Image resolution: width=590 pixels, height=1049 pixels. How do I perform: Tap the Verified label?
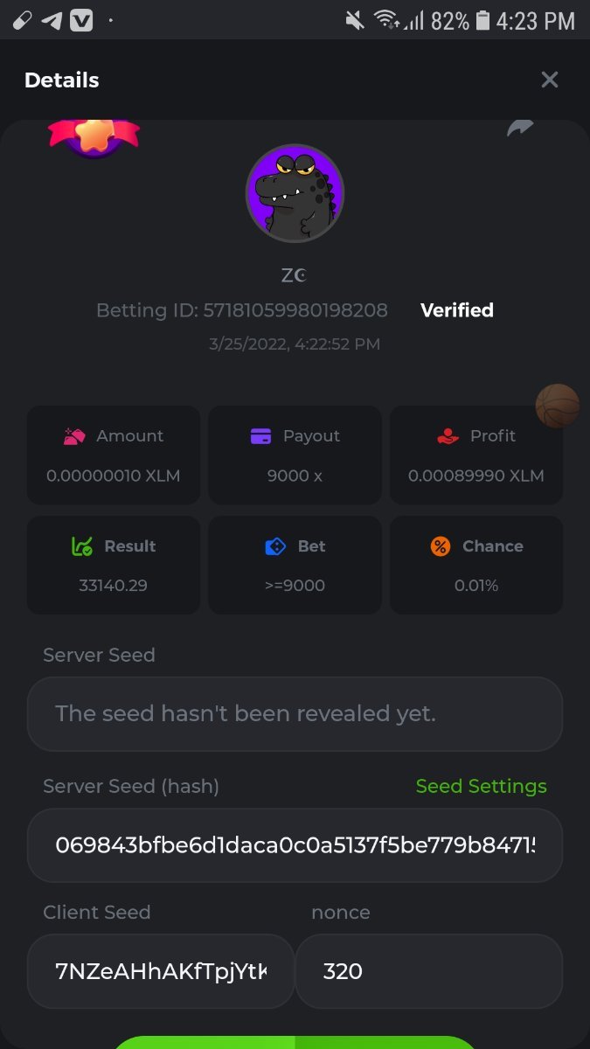(456, 310)
